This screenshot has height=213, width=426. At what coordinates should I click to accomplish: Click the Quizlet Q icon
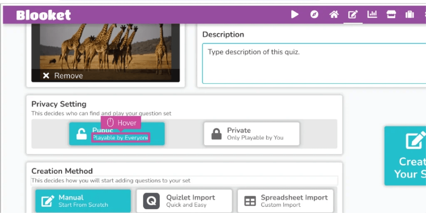[151, 201]
